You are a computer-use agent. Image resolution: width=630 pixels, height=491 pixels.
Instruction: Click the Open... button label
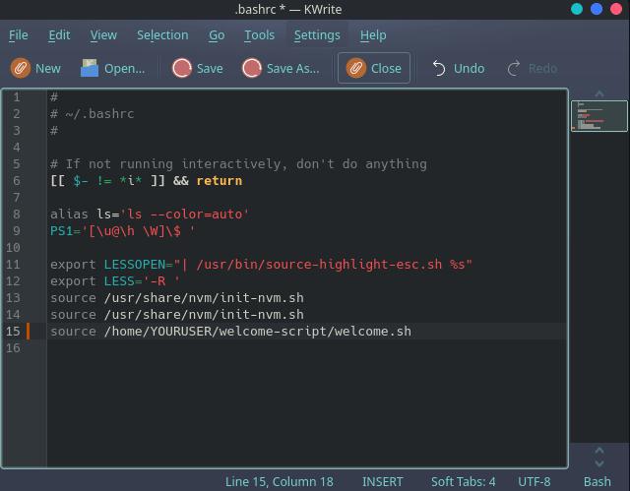(x=125, y=69)
